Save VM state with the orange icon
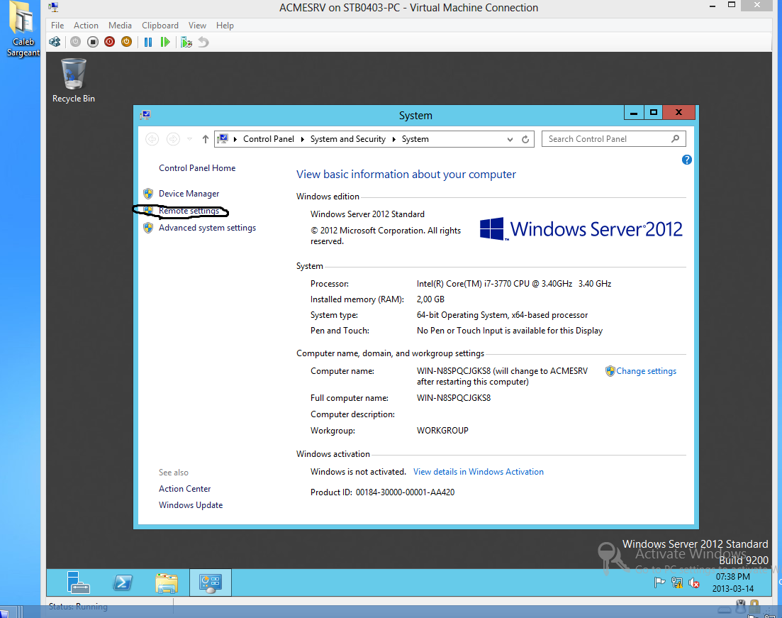Viewport: 782px width, 618px height. click(127, 42)
